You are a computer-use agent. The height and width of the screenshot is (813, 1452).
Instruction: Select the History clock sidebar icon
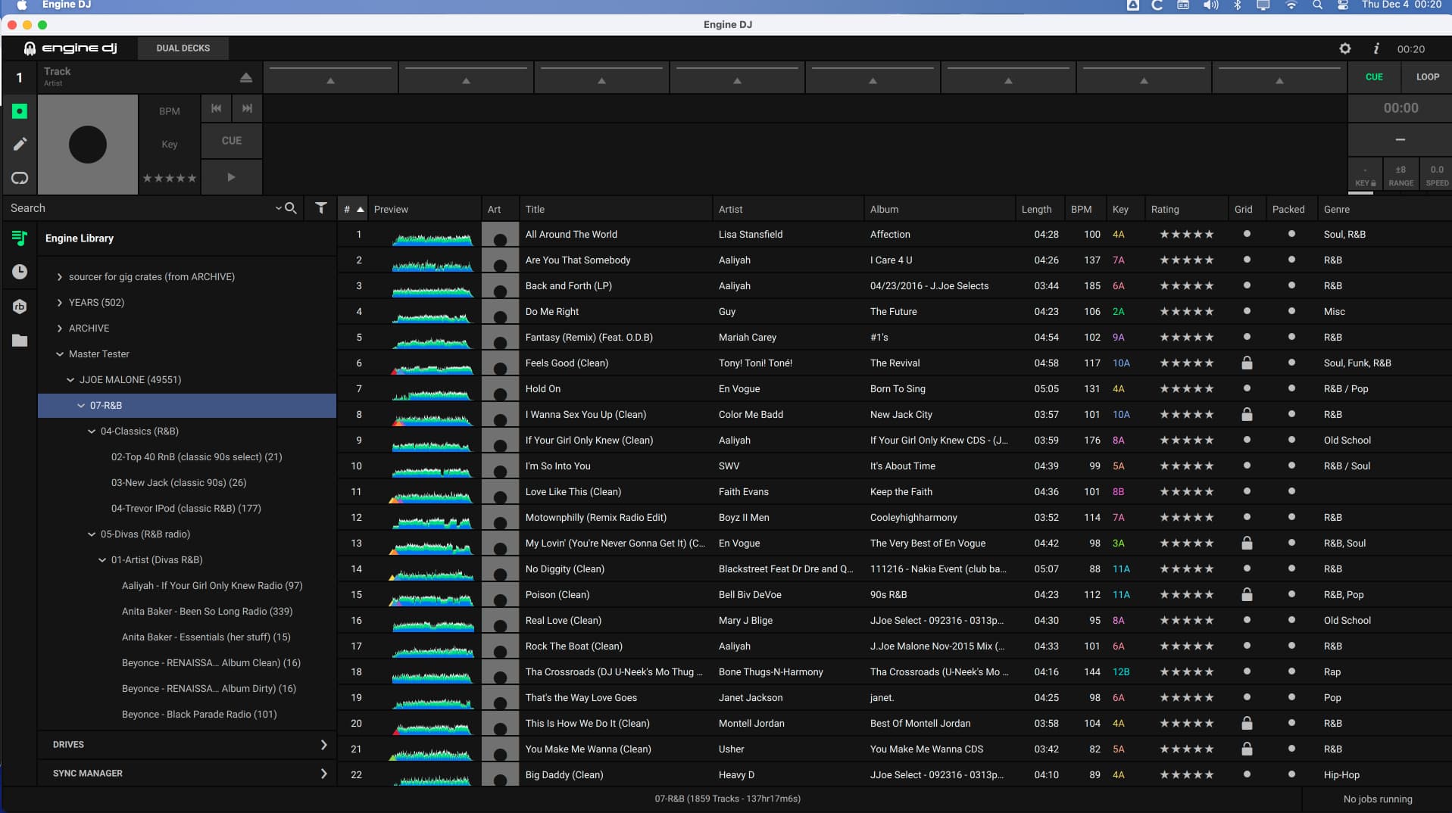coord(20,272)
